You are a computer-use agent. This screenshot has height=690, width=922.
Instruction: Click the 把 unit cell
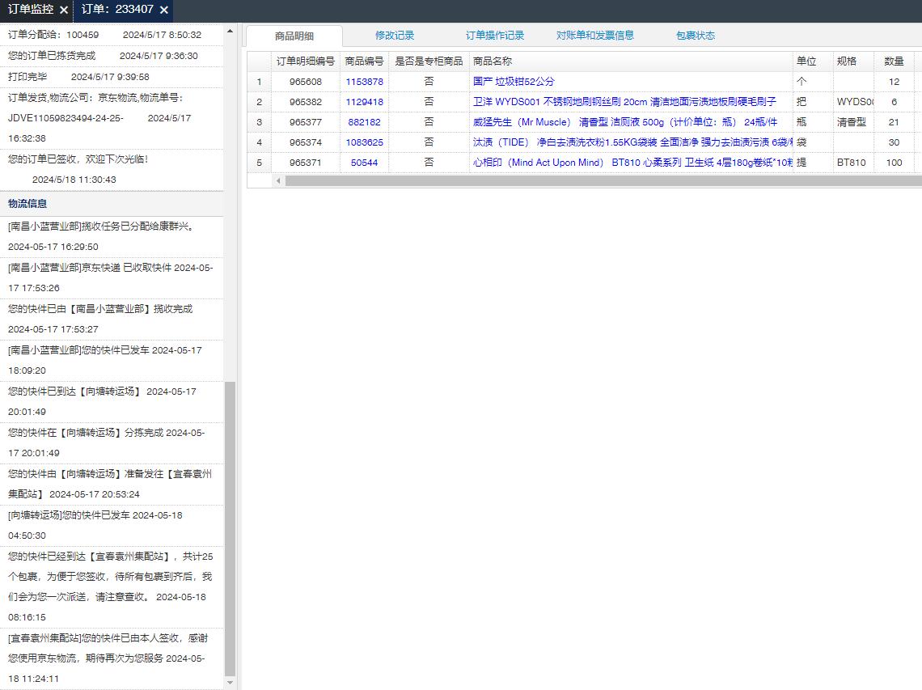[x=813, y=102]
